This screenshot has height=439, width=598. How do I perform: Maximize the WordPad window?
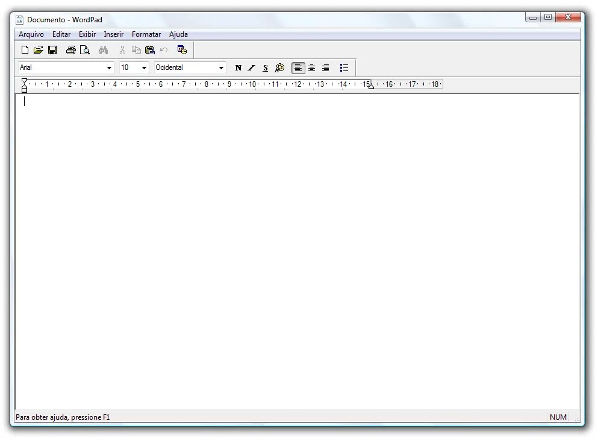[548, 17]
